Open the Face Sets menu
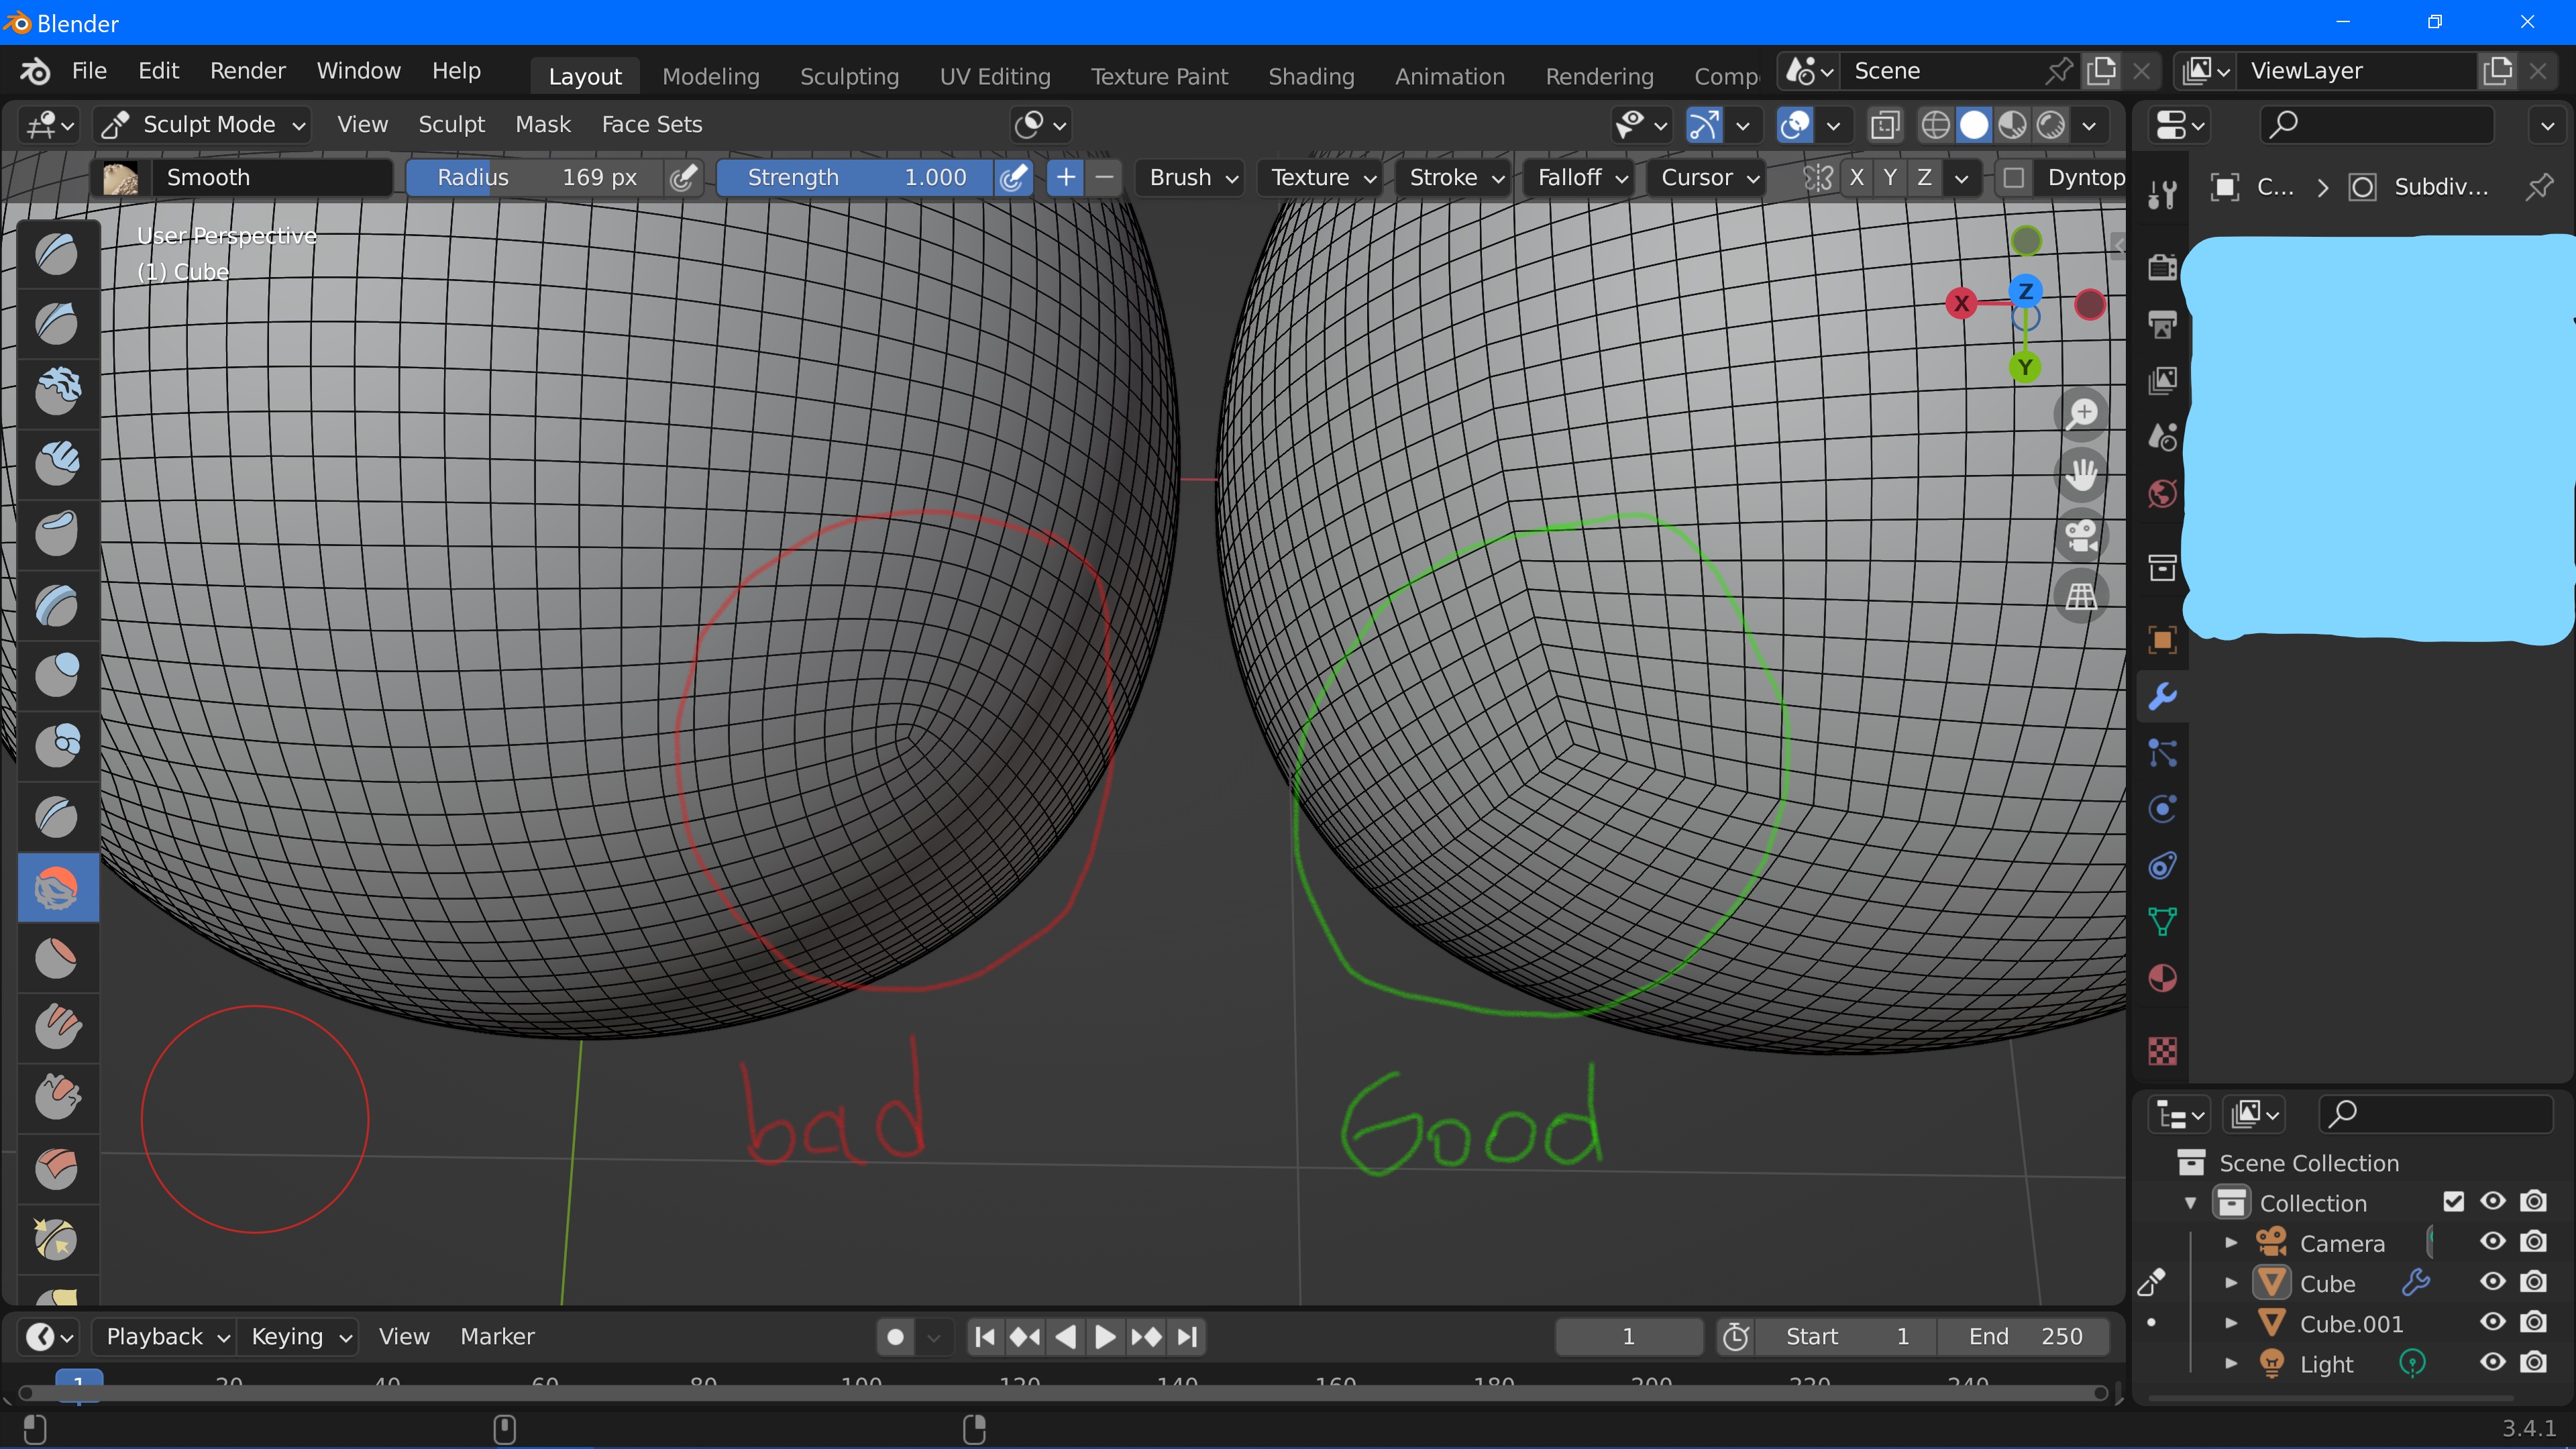Image resolution: width=2576 pixels, height=1449 pixels. pyautogui.click(x=651, y=125)
